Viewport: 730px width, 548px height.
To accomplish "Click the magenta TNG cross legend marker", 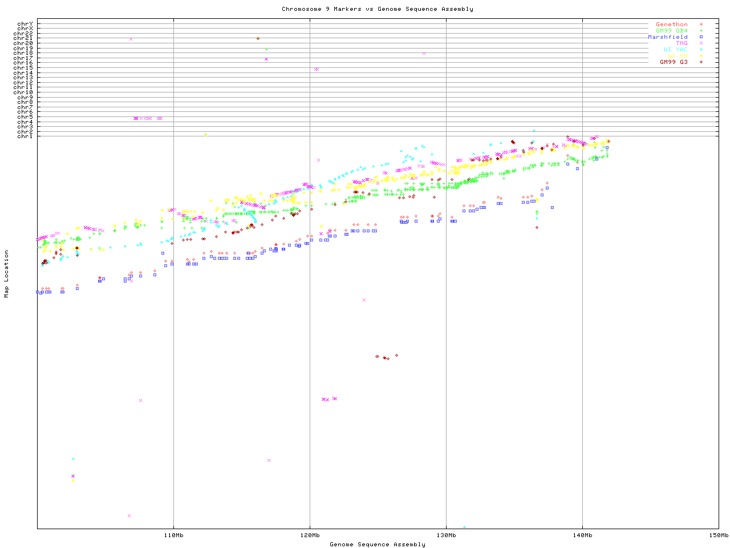I will (x=701, y=43).
